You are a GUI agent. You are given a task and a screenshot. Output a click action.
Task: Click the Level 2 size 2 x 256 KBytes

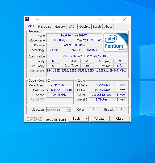102,95
